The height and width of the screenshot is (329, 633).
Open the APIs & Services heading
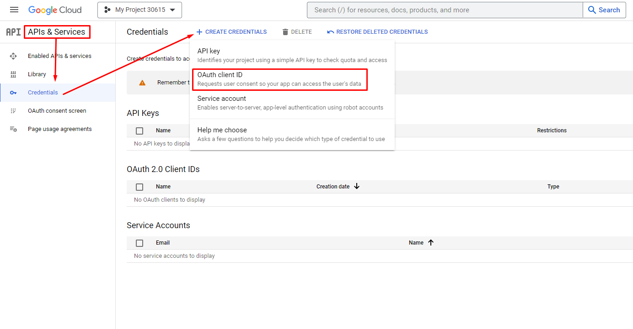(57, 32)
